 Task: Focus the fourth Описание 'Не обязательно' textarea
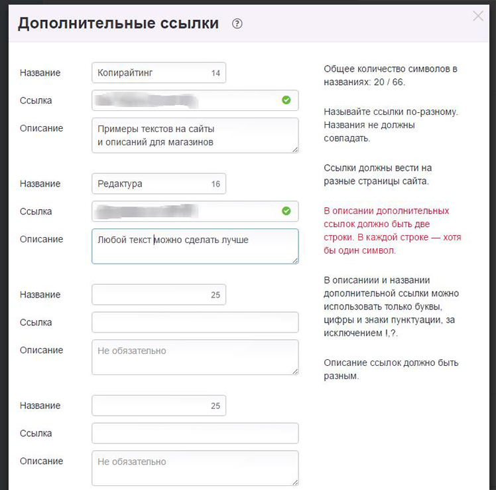(195, 468)
